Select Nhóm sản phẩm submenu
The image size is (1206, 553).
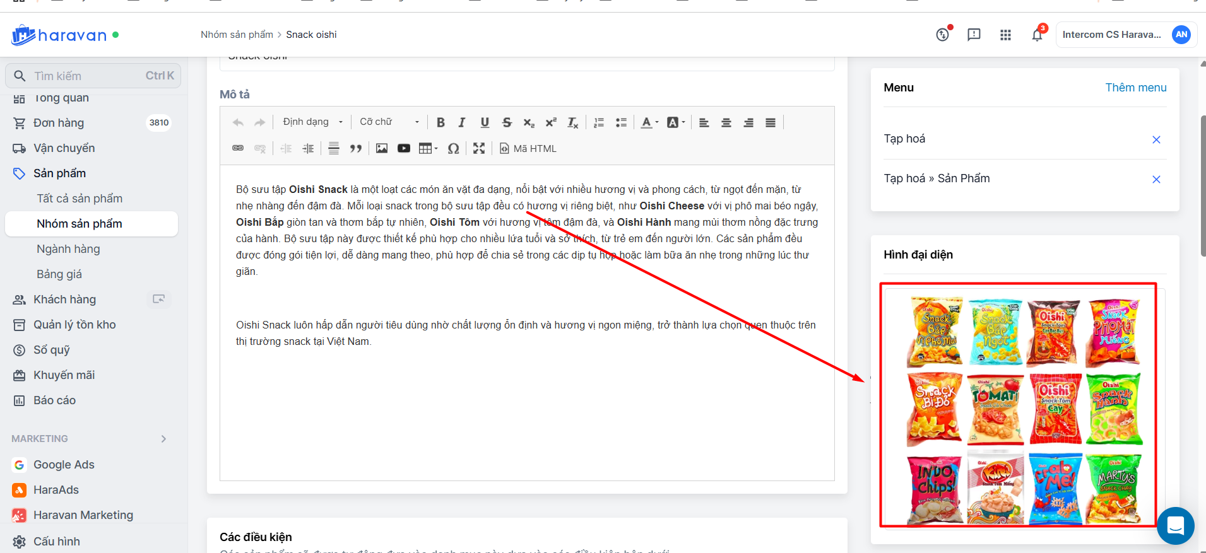click(92, 224)
